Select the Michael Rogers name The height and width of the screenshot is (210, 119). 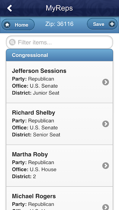[34, 196]
